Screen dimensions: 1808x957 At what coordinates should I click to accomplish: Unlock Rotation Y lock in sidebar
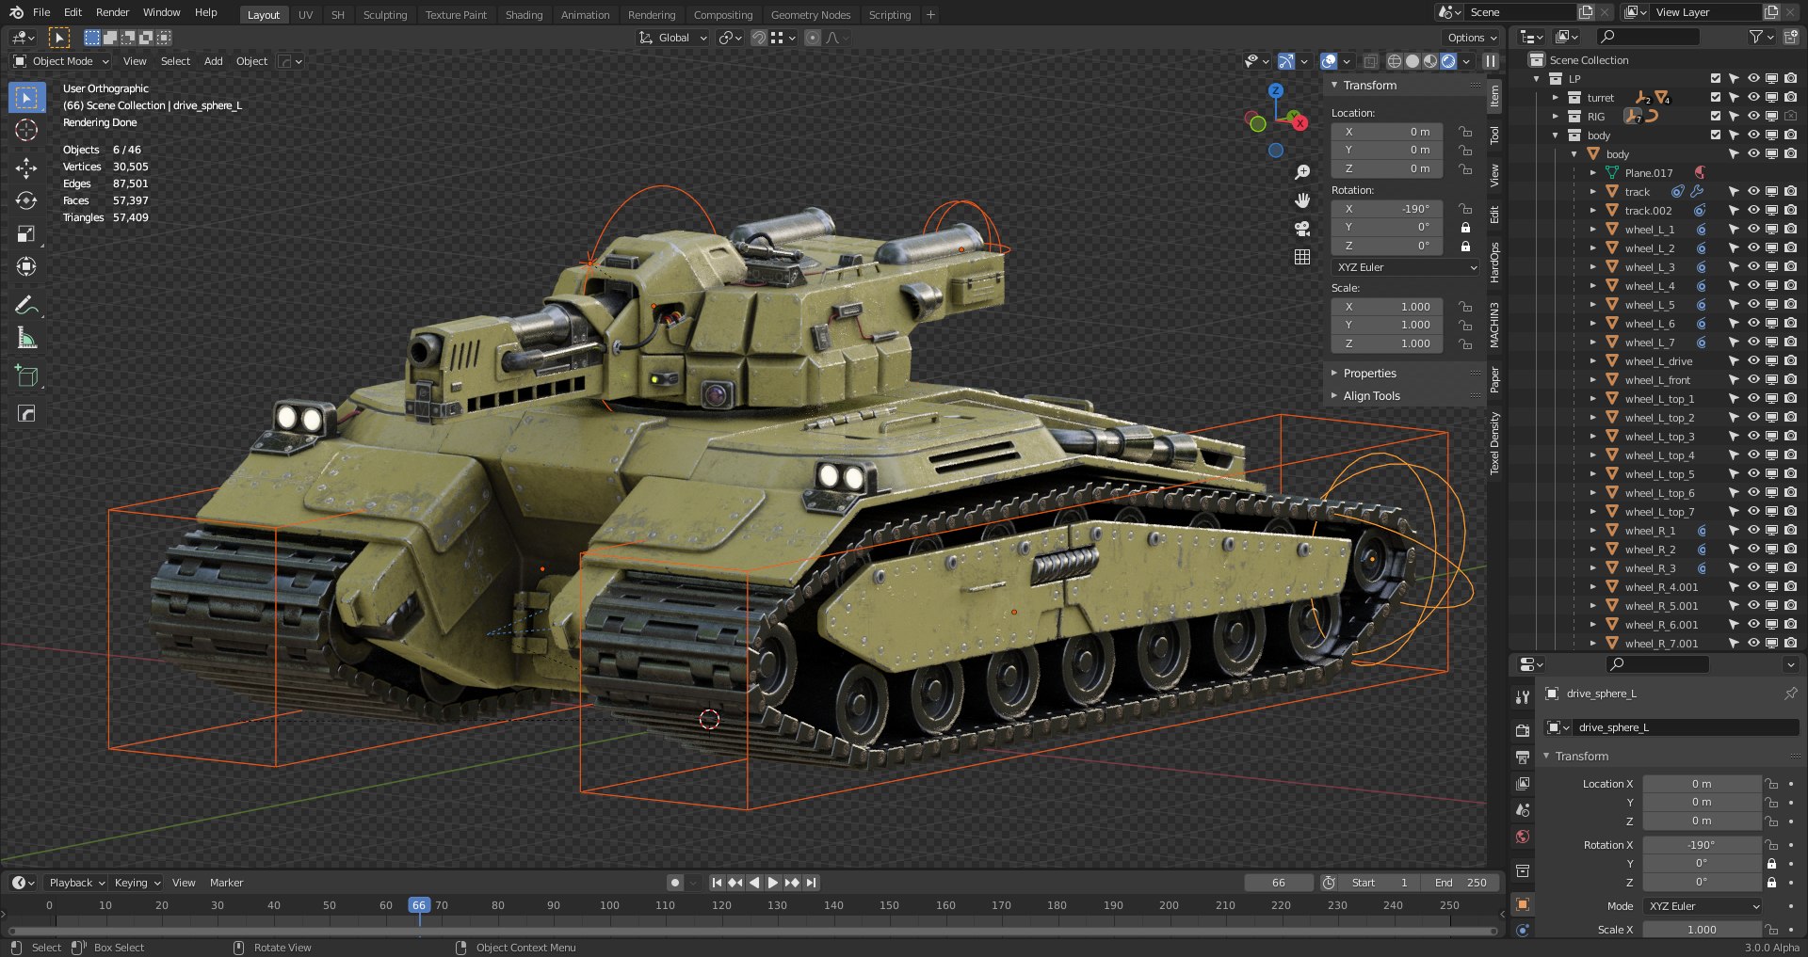pyautogui.click(x=1465, y=228)
